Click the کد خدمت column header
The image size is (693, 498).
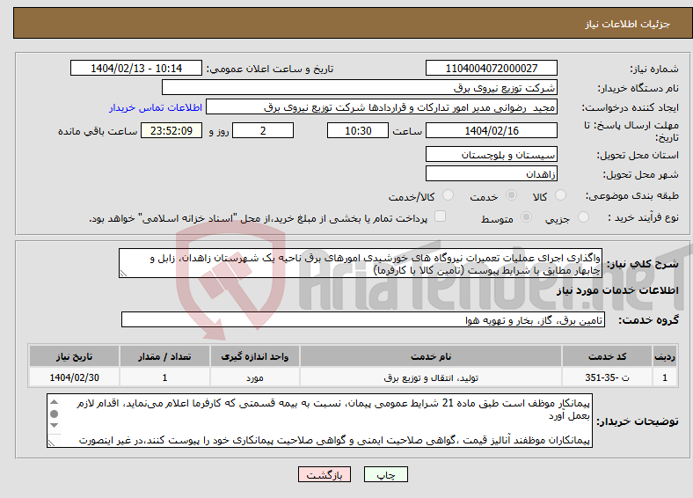tap(608, 356)
